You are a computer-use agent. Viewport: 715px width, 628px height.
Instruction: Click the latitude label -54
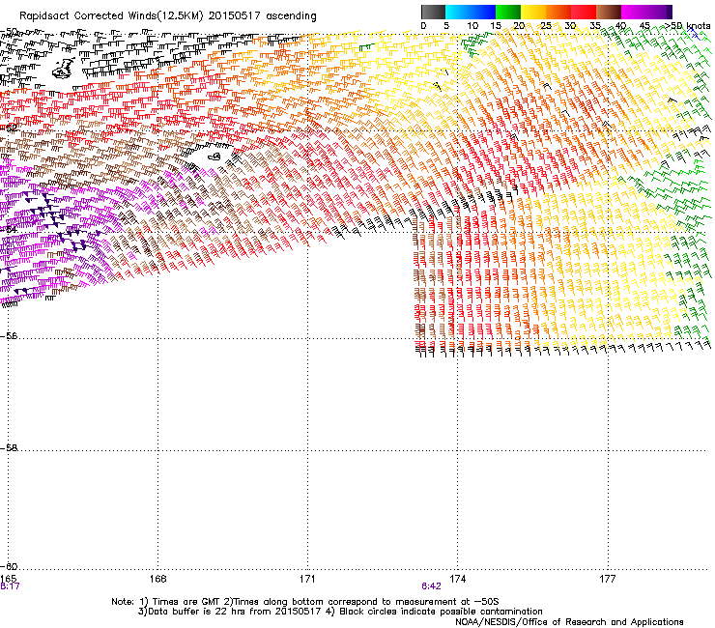pos(8,229)
